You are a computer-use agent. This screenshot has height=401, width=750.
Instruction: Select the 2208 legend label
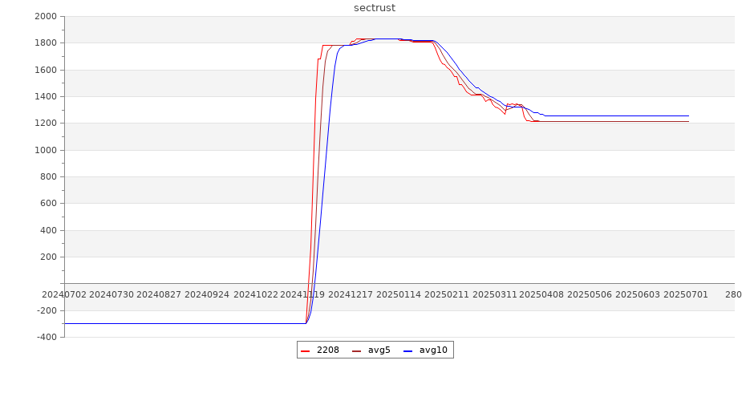[327, 350]
